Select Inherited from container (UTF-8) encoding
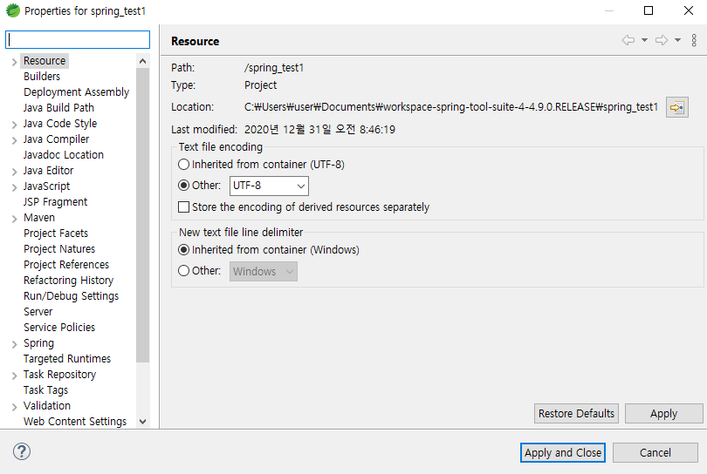Image resolution: width=707 pixels, height=474 pixels. pos(183,165)
